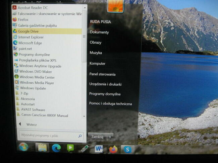
Task: Open Word from the taskbar
Action: (99, 149)
